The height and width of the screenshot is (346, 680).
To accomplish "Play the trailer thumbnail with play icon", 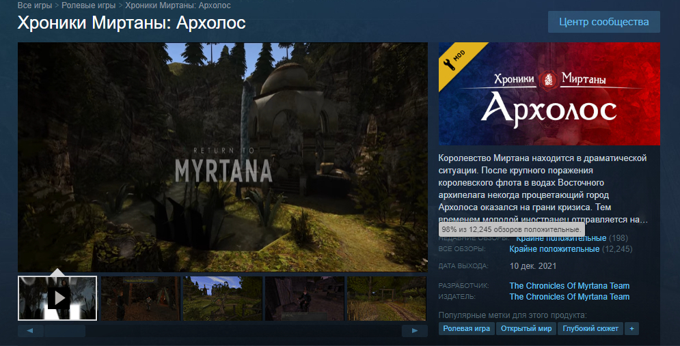I will coord(57,298).
